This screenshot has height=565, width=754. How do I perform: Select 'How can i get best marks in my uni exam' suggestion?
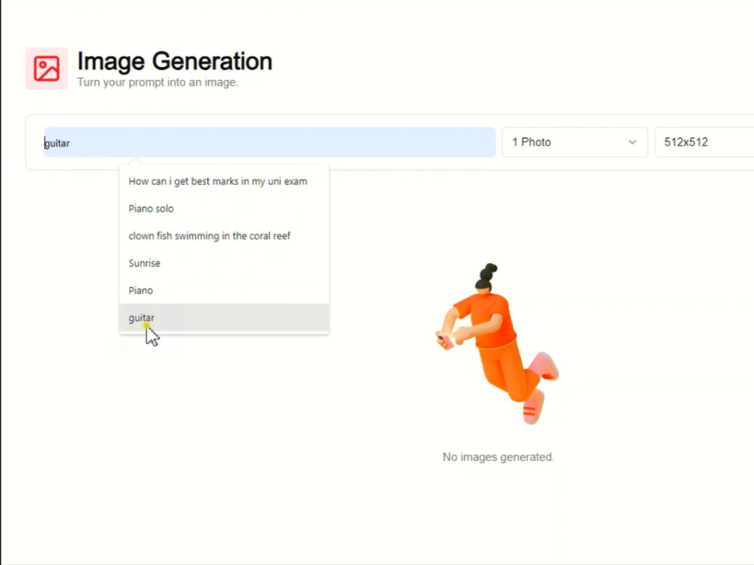point(224,182)
